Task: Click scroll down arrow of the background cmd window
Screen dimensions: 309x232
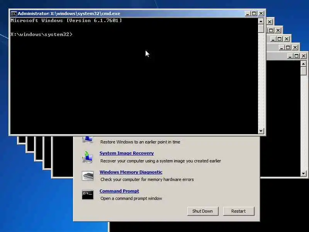Action: click(x=304, y=174)
